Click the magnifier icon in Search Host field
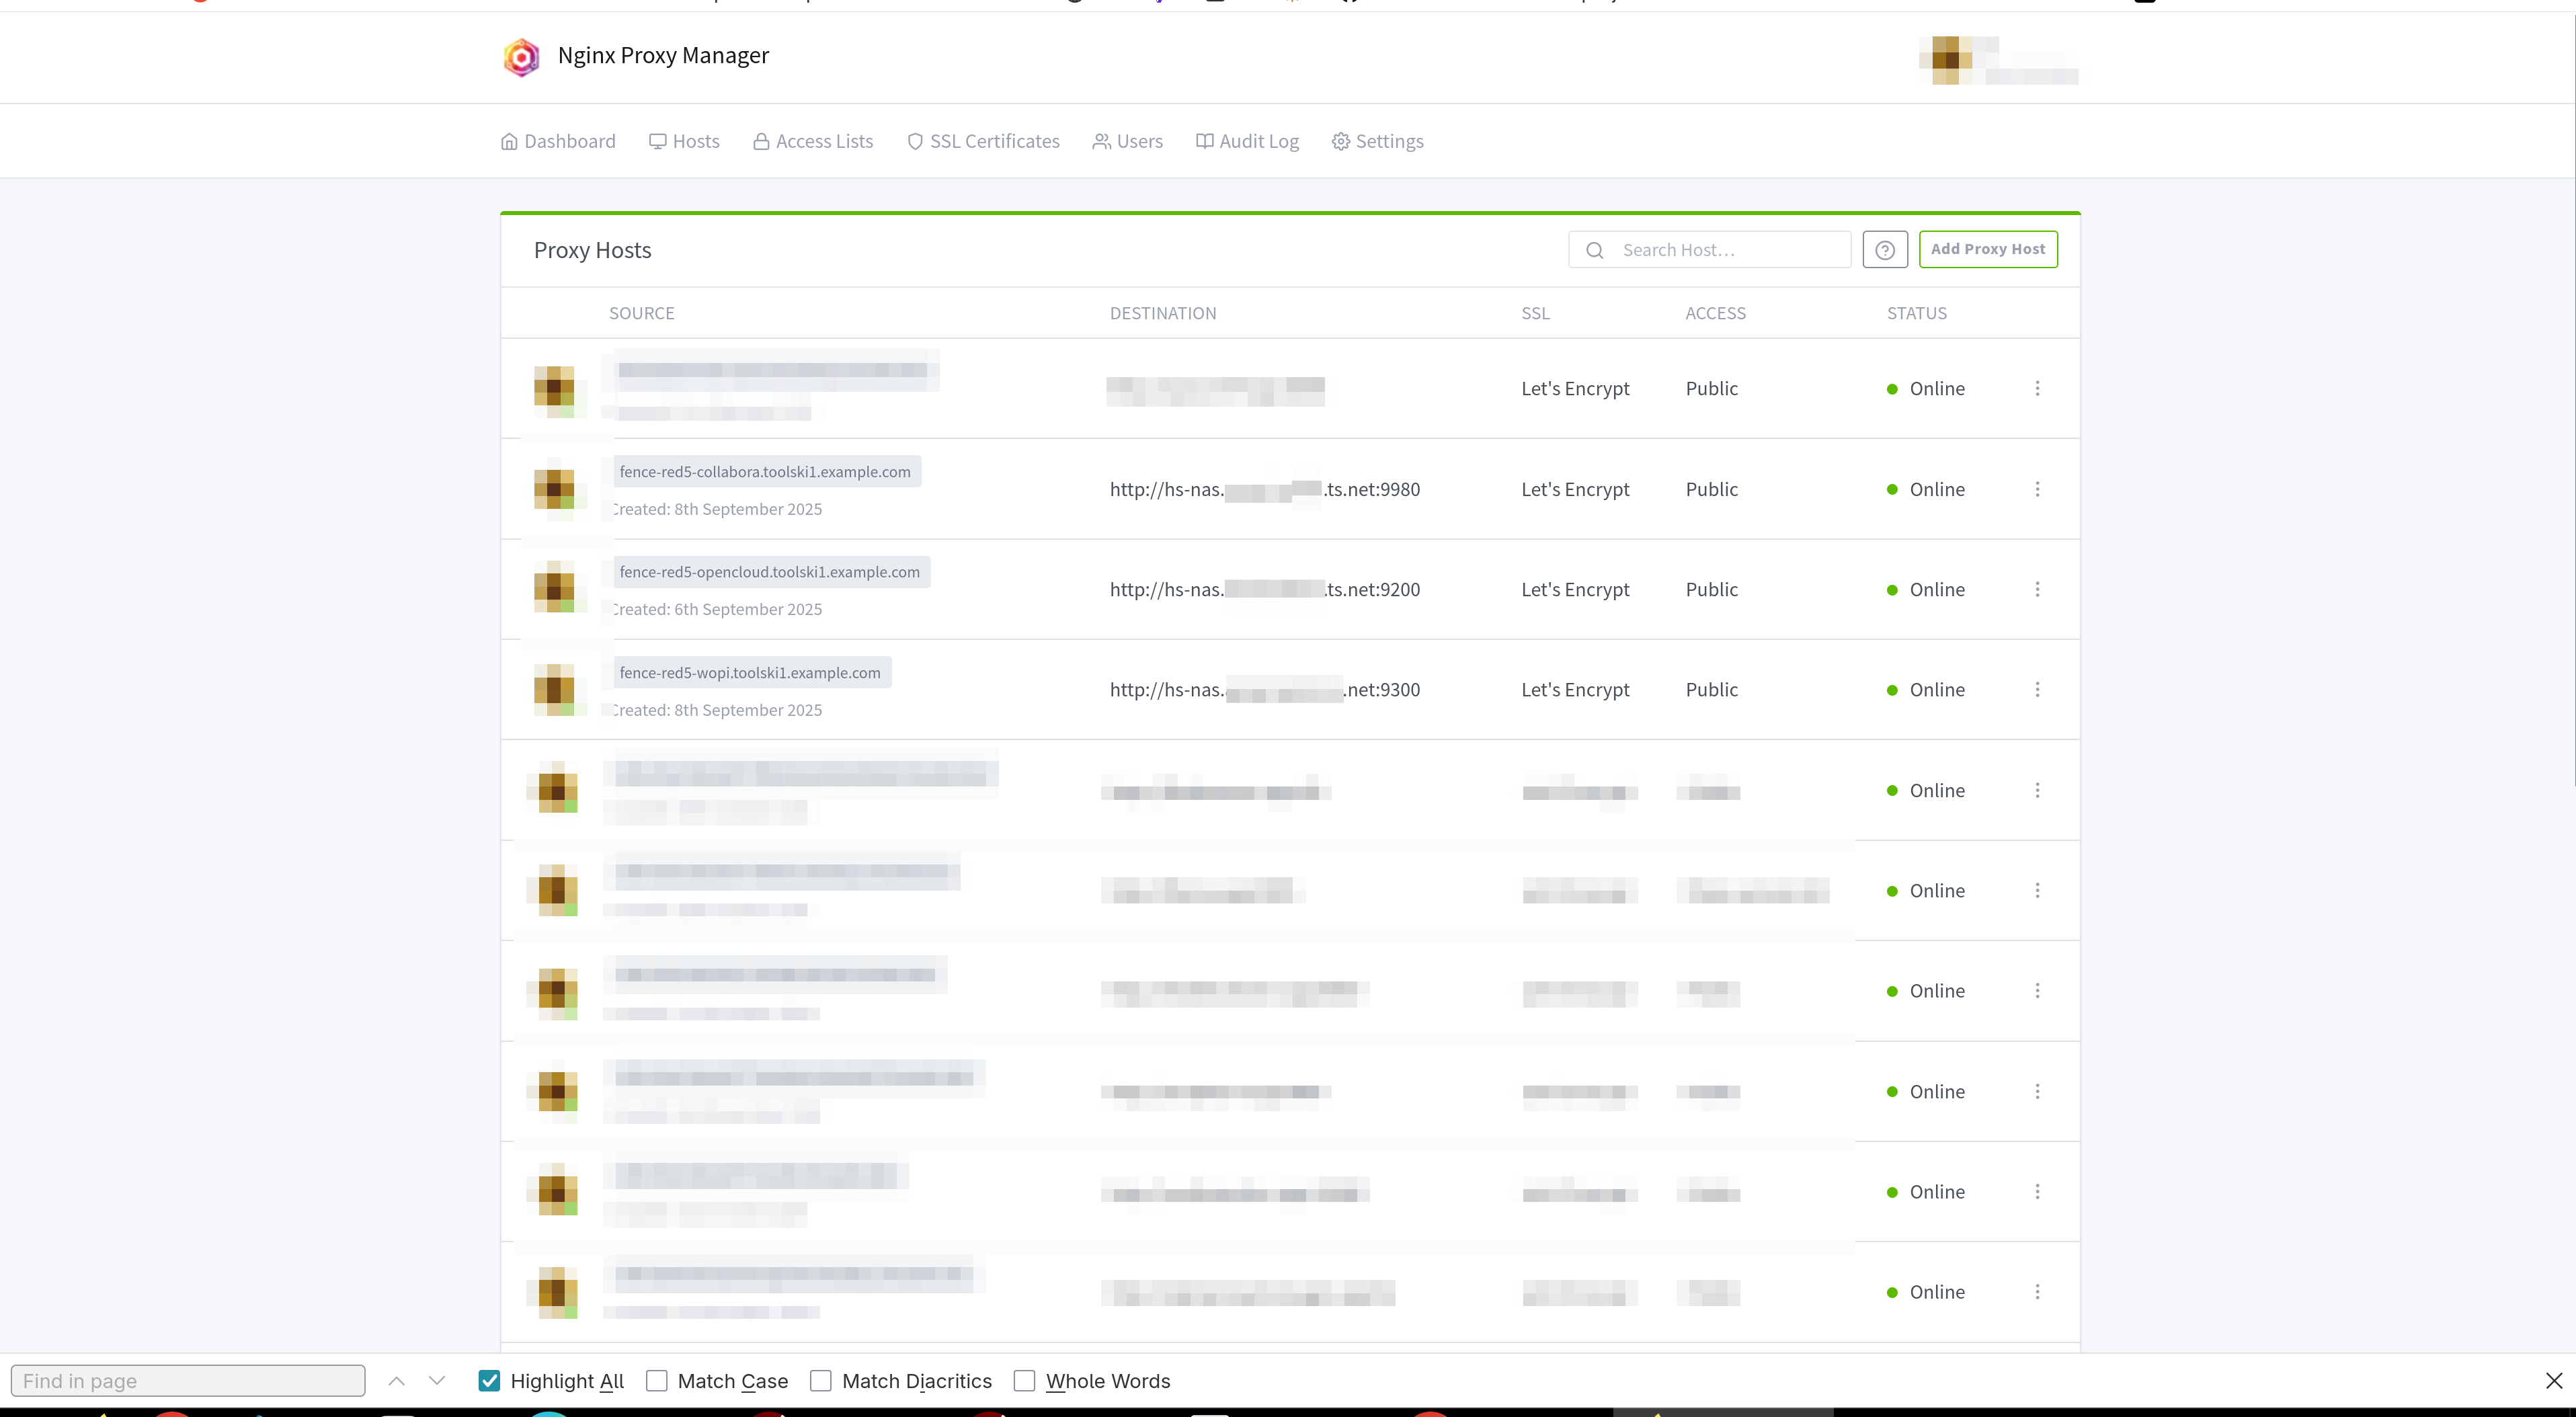This screenshot has width=2576, height=1417. tap(1595, 249)
